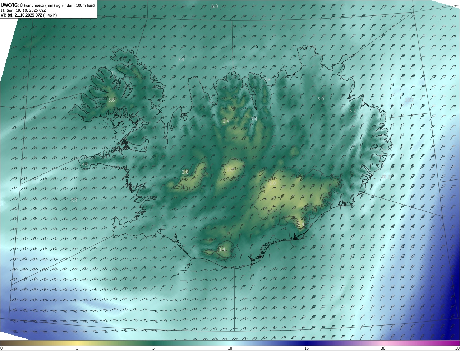
Task: Click the 10.3 value label on the map
Action: 386,176
